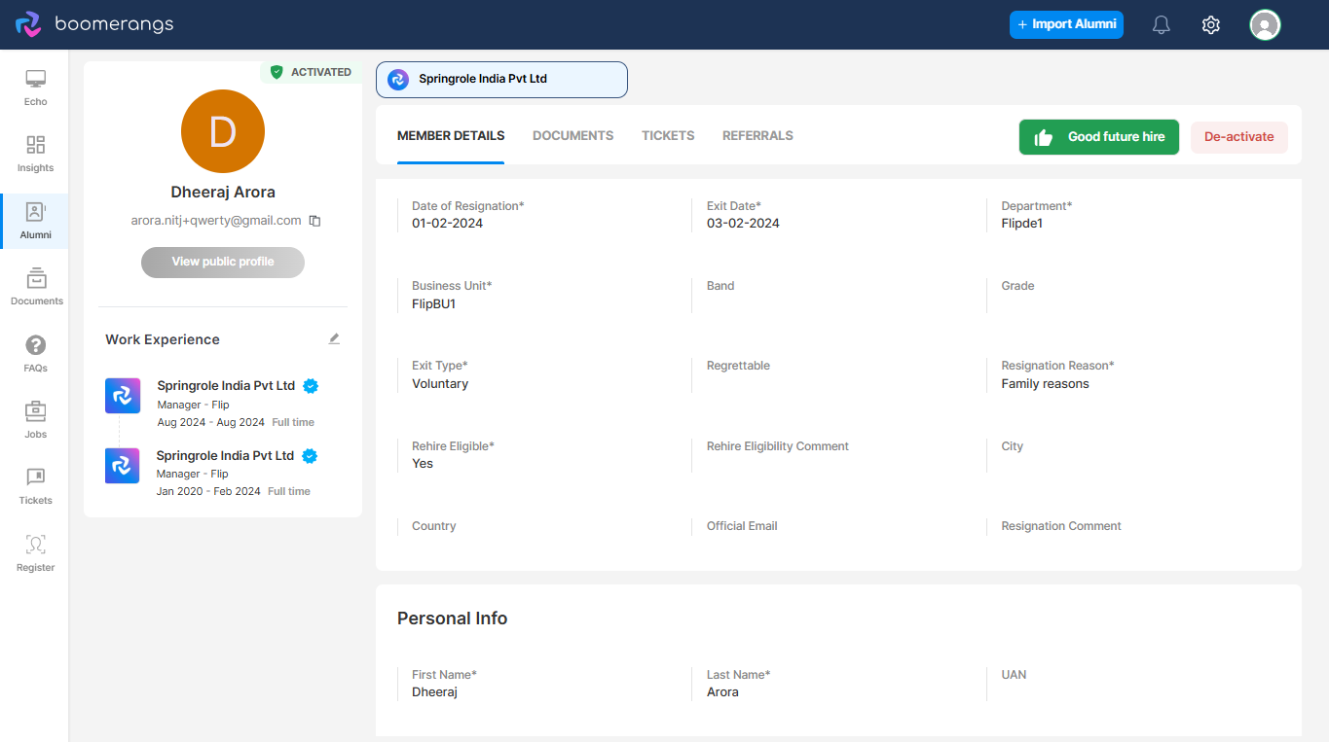Click Springrole logo for Jan 2020 job
1329x742 pixels.
[x=123, y=466]
